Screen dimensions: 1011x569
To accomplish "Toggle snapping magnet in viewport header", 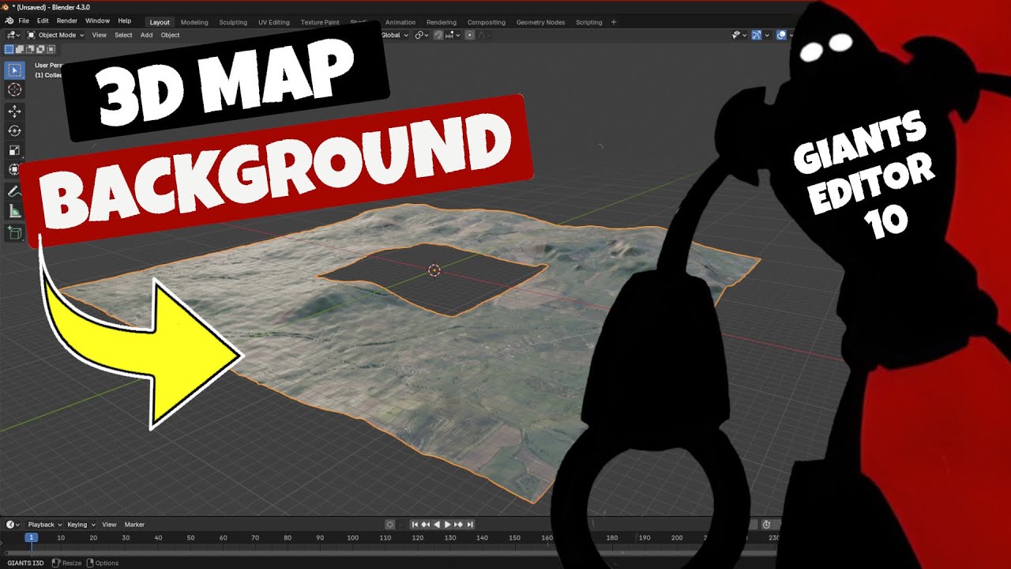I will [438, 35].
